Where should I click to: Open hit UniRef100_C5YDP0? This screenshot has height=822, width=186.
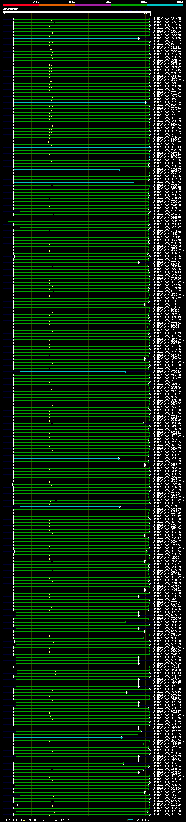pyautogui.click(x=167, y=108)
